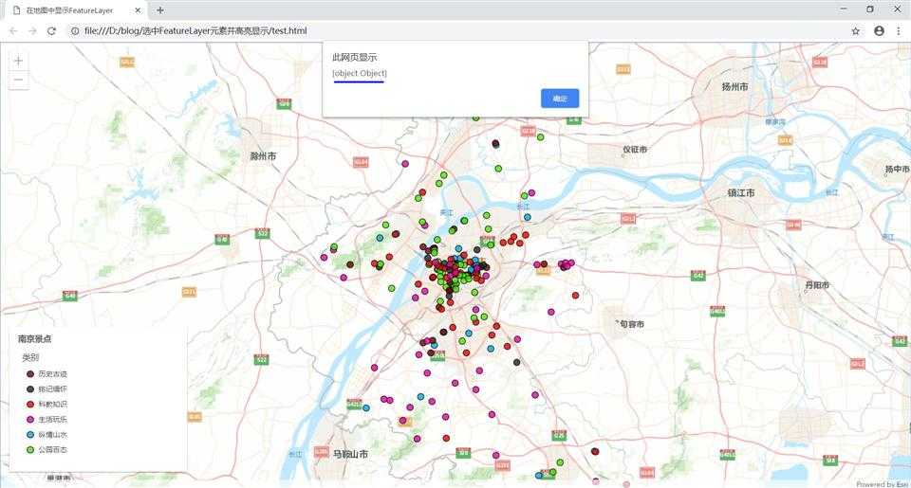
Task: Open the browser profile avatar icon
Action: coord(879,30)
